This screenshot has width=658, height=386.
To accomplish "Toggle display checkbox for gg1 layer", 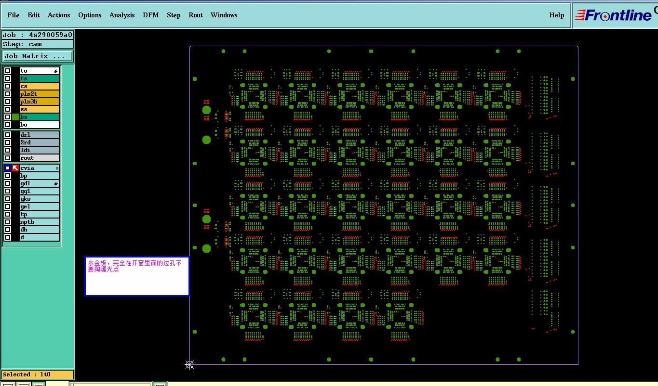I will coord(8,191).
